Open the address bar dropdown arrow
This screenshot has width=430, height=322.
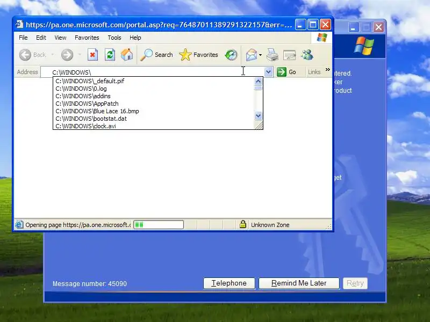pyautogui.click(x=268, y=72)
